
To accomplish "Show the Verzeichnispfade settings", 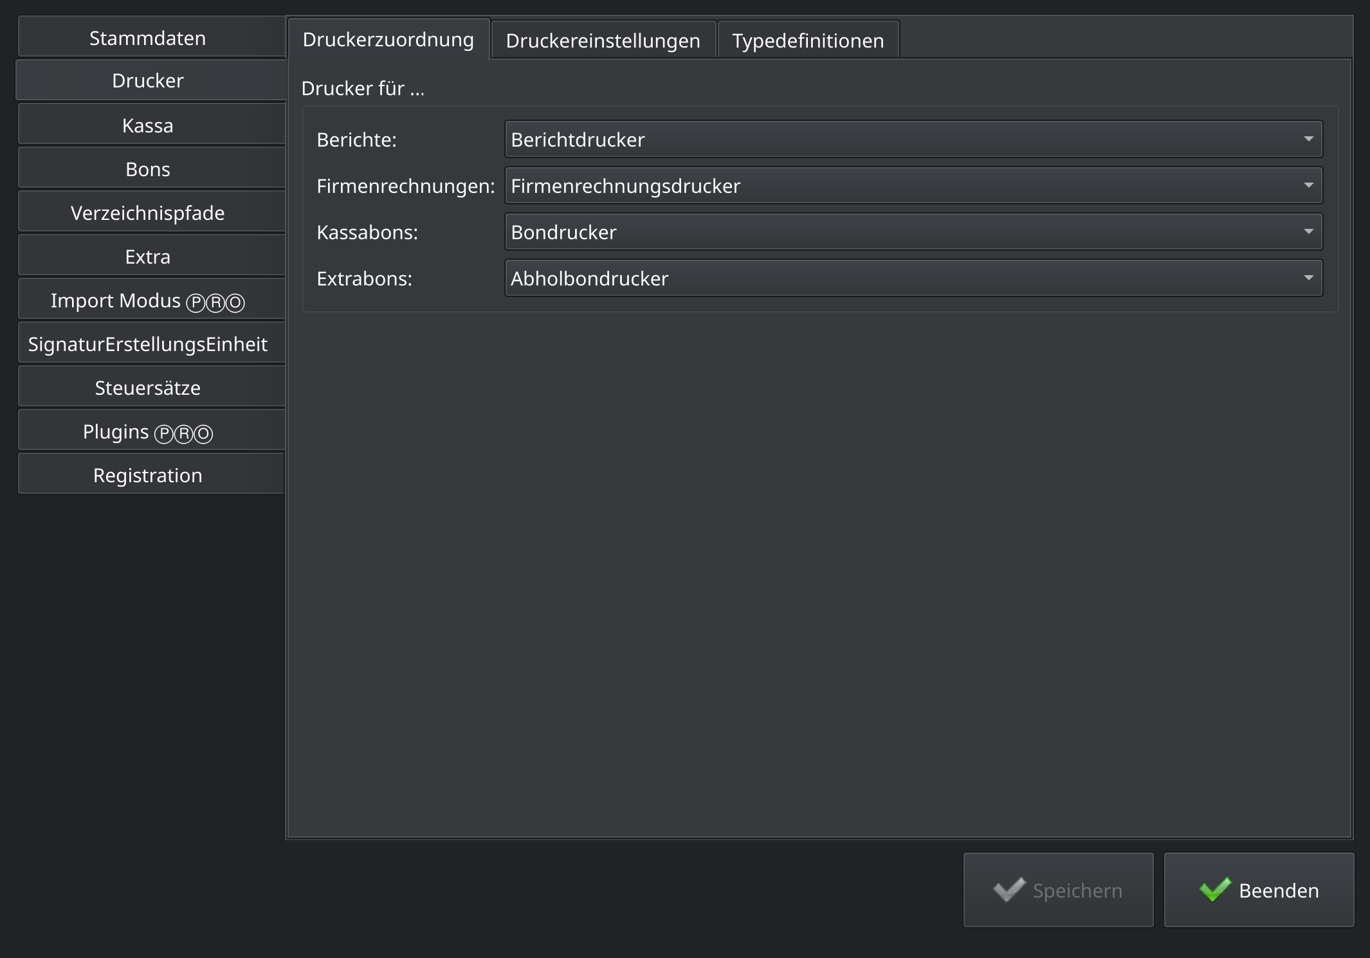I will coord(151,212).
